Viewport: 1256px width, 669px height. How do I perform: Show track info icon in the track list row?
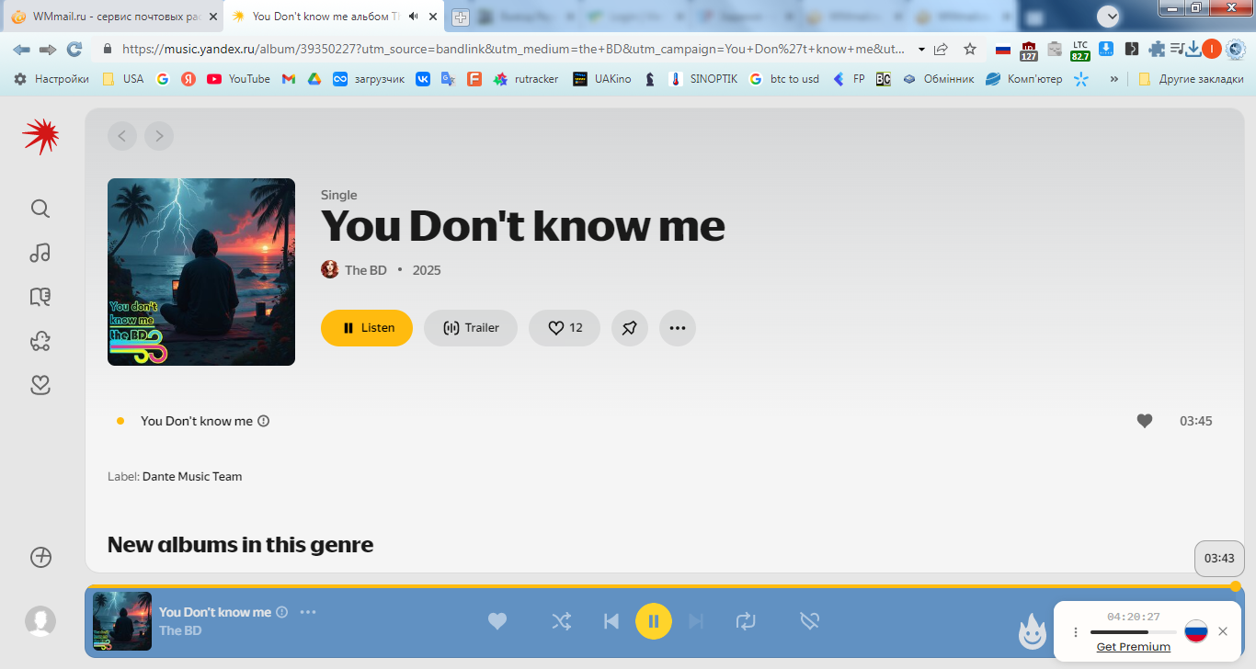point(264,421)
